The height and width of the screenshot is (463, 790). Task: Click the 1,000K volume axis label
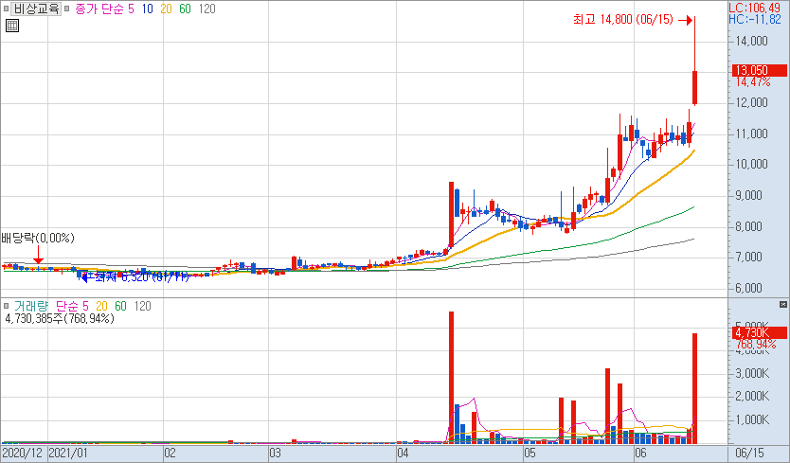[x=752, y=419]
